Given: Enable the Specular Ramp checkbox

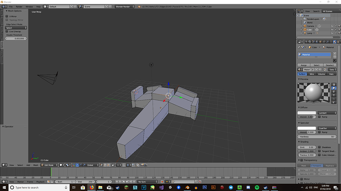Looking at the screenshot, I should pyautogui.click(x=319, y=132).
